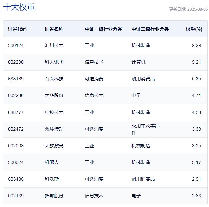Select the name 科大讯飞
This screenshot has height=207, width=209.
[x=54, y=62]
